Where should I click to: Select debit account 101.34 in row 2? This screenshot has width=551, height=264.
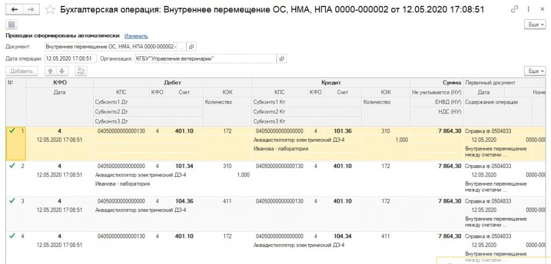coord(184,166)
